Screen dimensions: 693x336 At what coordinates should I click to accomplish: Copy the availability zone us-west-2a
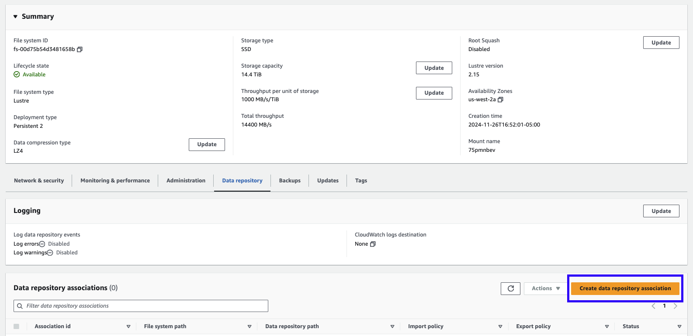click(x=500, y=99)
